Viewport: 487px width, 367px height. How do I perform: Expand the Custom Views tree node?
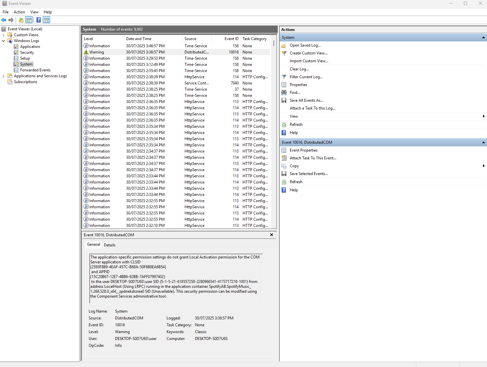[x=4, y=35]
